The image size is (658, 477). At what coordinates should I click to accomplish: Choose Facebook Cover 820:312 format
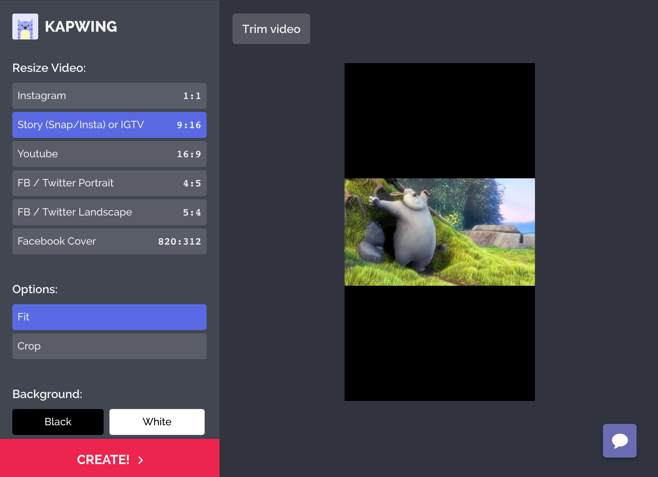coord(109,241)
